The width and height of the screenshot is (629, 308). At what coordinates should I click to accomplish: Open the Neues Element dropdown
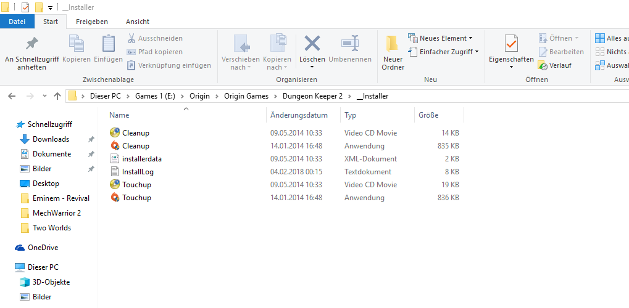coord(440,38)
